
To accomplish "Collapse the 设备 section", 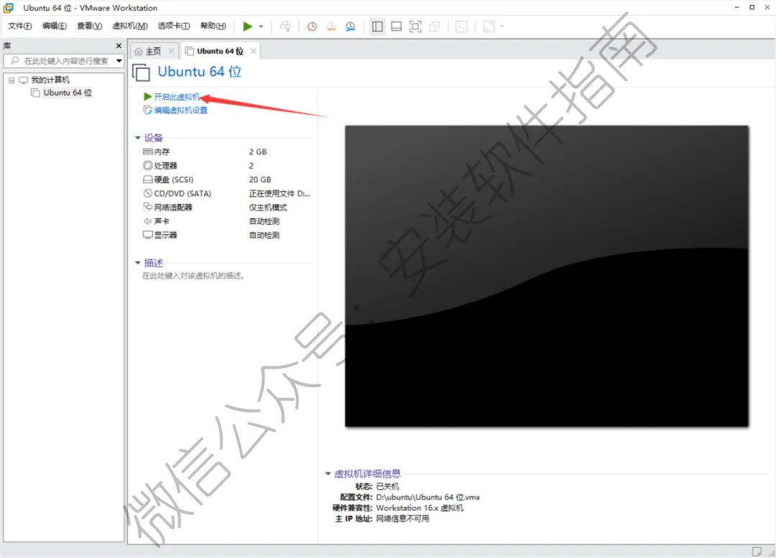I will coord(137,138).
